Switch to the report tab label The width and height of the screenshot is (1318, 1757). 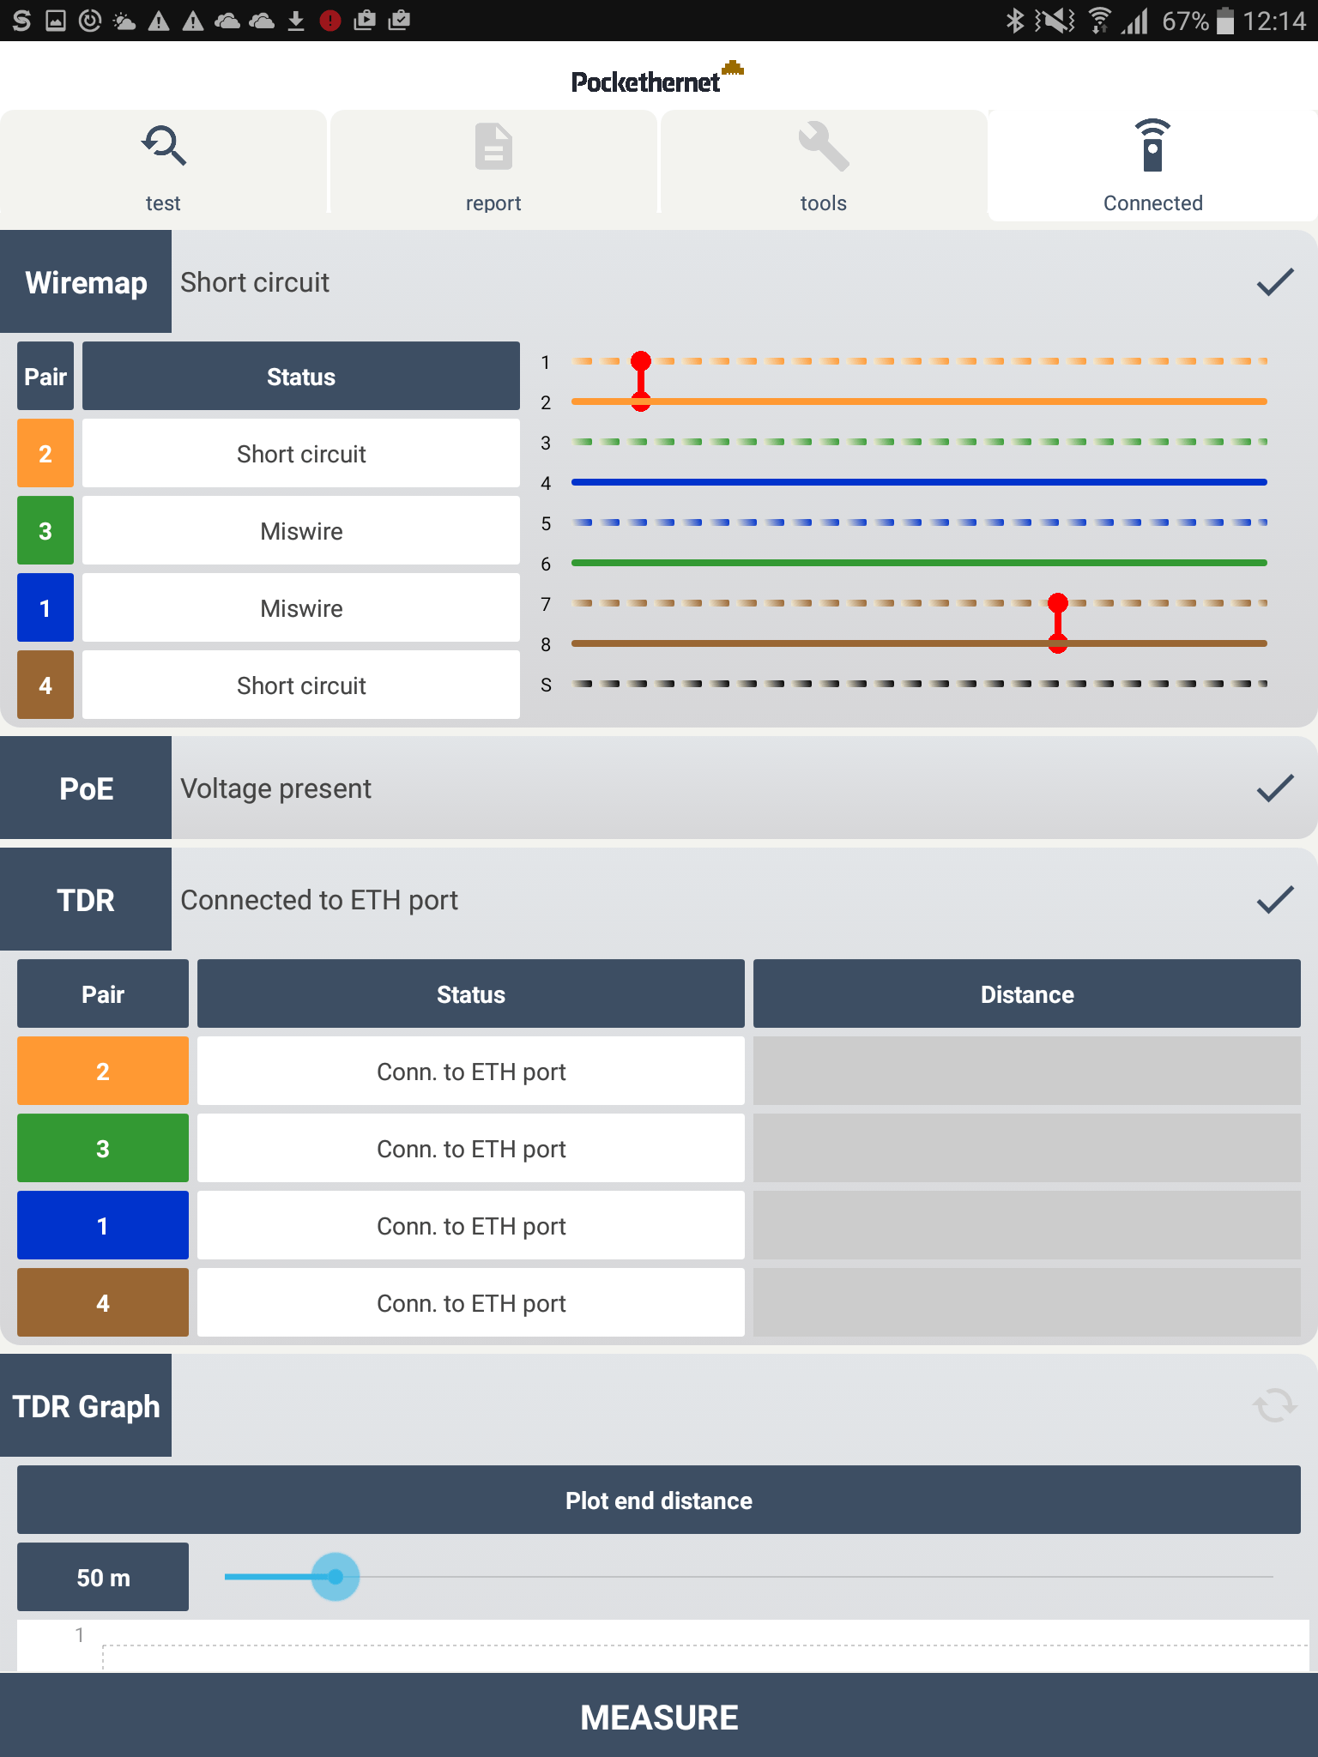coord(493,203)
